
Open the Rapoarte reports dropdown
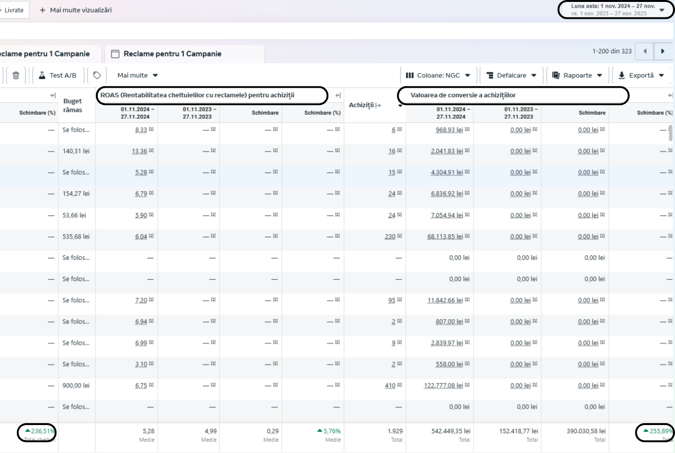pos(577,75)
